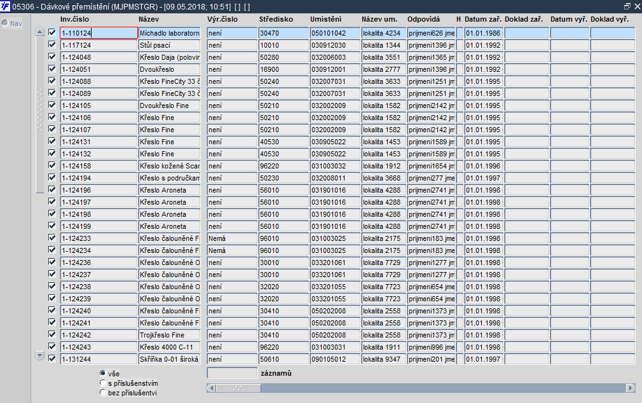Click the horizontal scrollbar right arrow

[631, 388]
